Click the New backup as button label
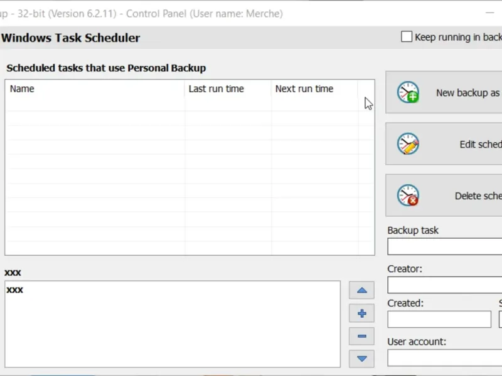The width and height of the screenshot is (502, 376). click(468, 93)
